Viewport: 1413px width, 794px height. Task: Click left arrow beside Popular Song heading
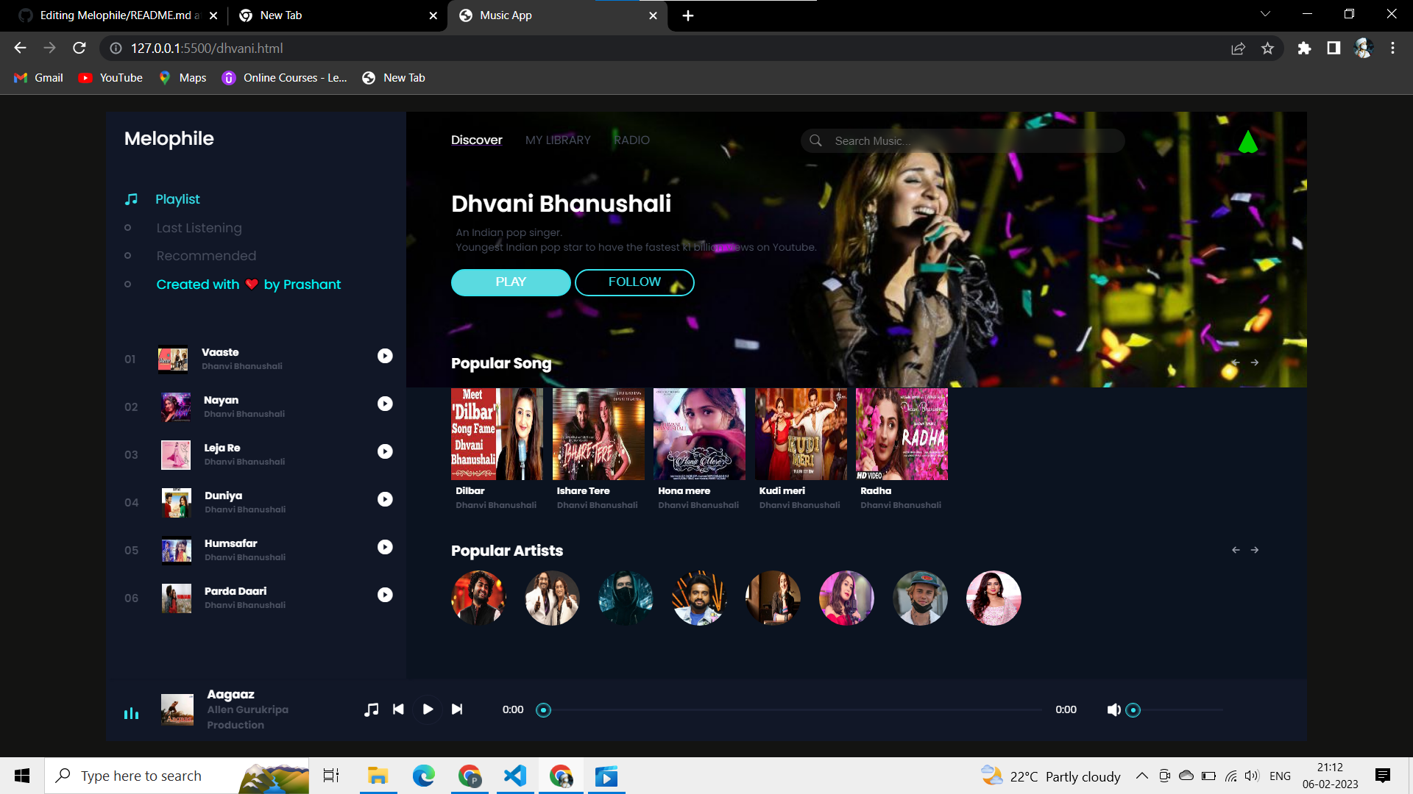pyautogui.click(x=1235, y=362)
